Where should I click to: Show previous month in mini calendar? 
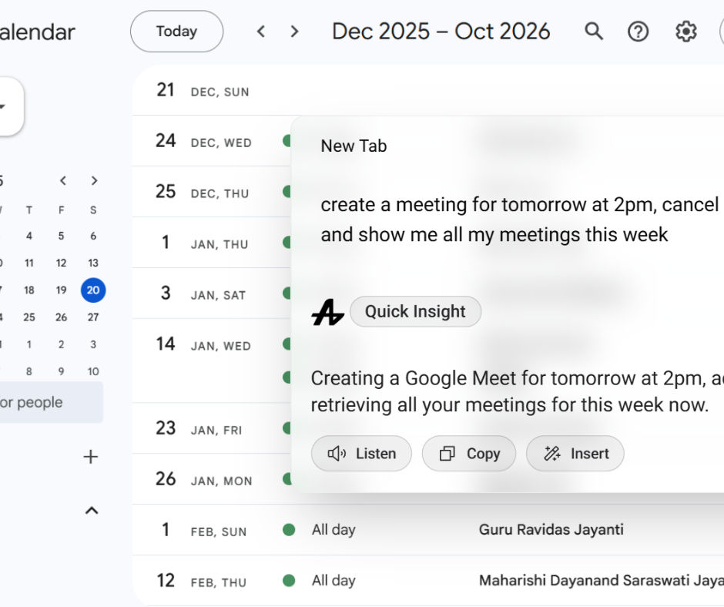pyautogui.click(x=63, y=181)
